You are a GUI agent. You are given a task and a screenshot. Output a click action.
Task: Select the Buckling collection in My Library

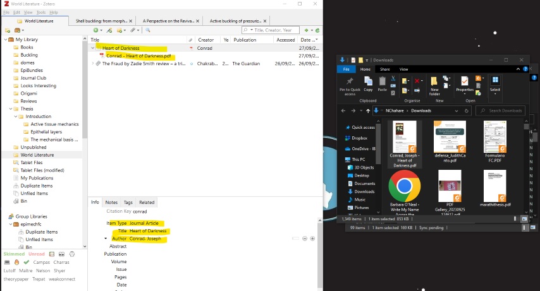point(29,55)
